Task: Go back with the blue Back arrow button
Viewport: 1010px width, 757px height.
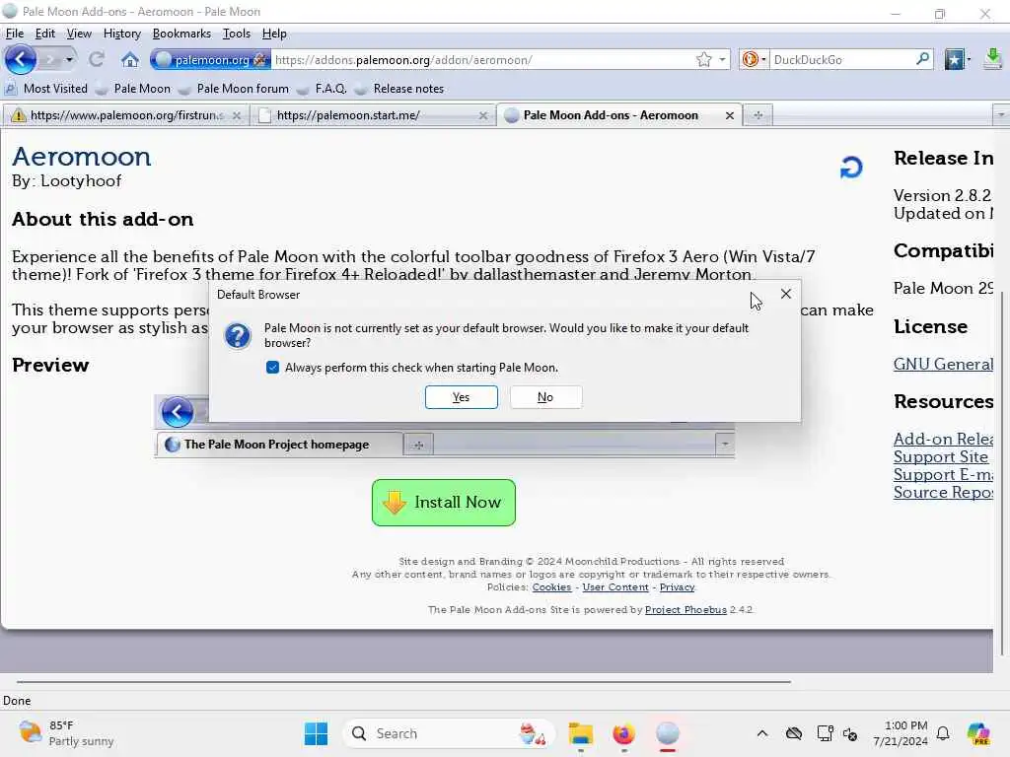Action: (21, 60)
